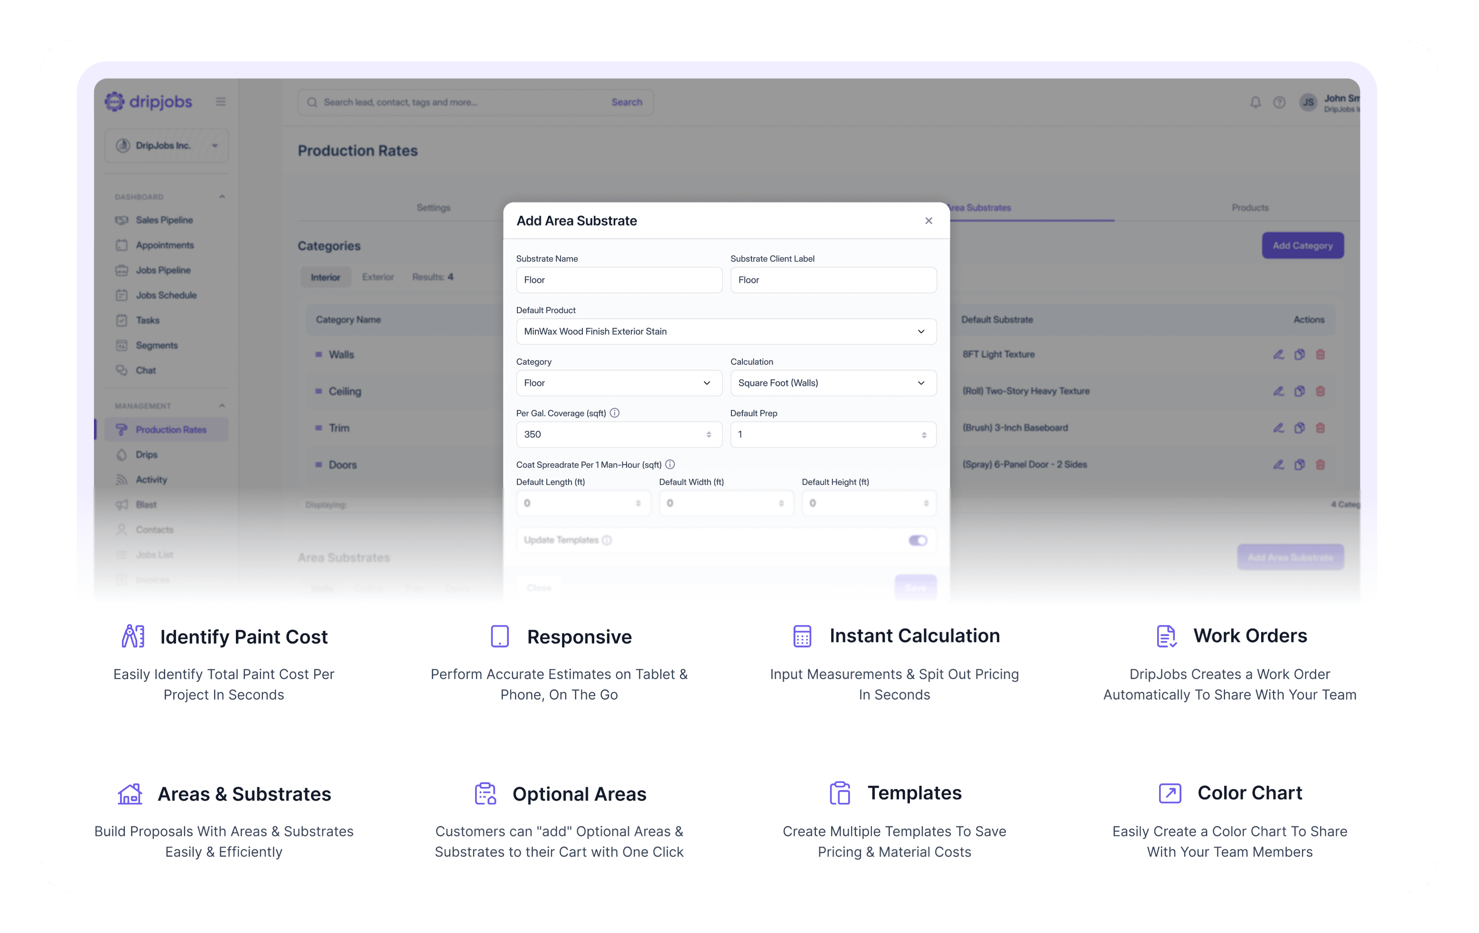Collapse the Management sidebar section
Image resolution: width=1479 pixels, height=933 pixels.
(x=222, y=405)
